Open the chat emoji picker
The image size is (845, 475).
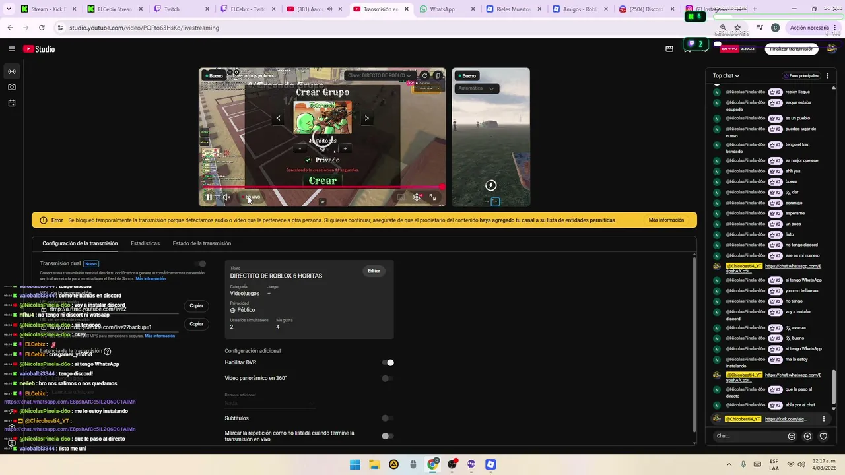coord(792,436)
